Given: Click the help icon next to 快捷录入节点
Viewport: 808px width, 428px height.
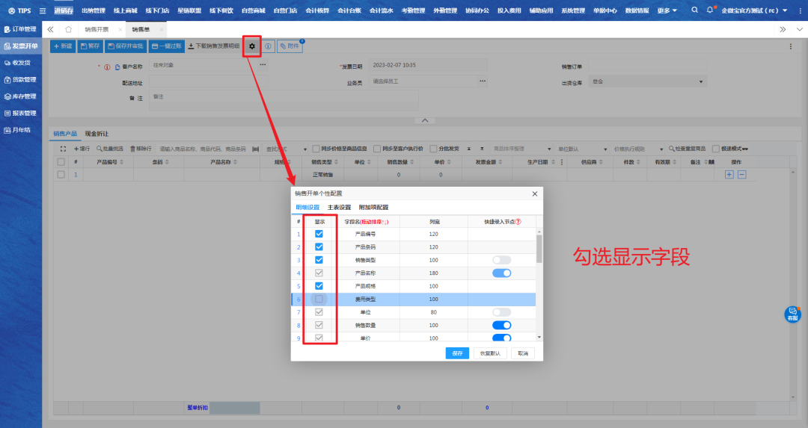Looking at the screenshot, I should [517, 222].
